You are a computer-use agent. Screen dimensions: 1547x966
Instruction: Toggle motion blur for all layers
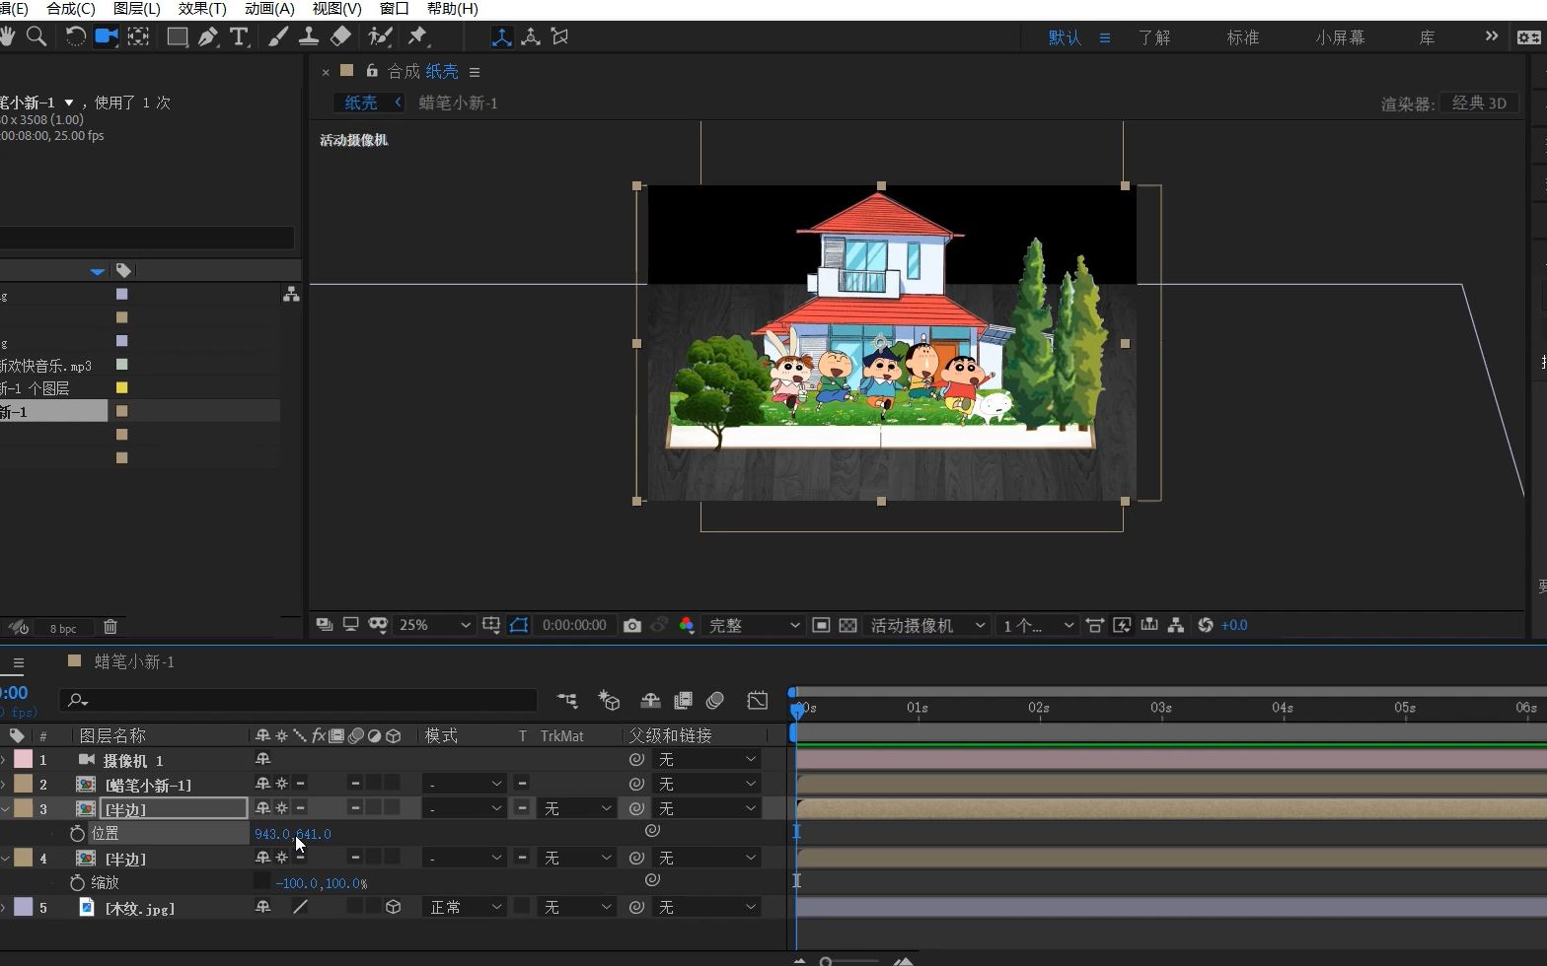(715, 700)
